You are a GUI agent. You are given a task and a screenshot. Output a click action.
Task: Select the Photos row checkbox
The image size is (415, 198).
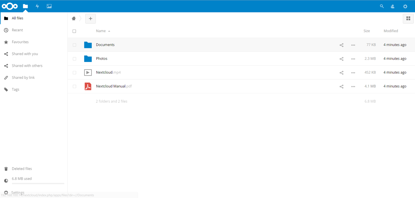coord(74,59)
